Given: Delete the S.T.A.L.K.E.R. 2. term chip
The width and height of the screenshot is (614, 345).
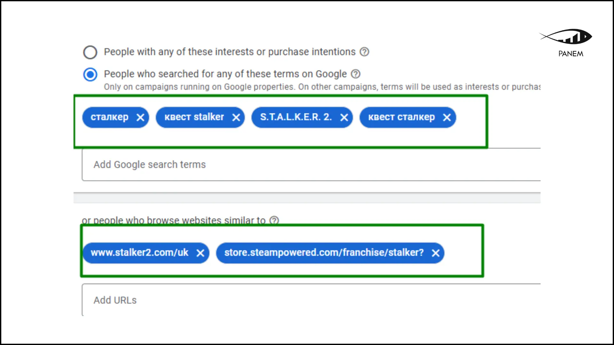Looking at the screenshot, I should point(344,118).
